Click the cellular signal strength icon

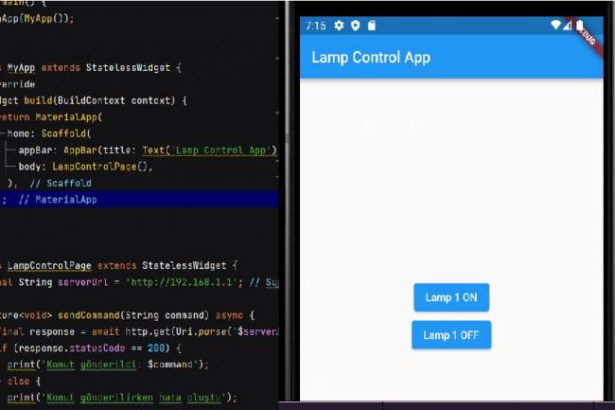[568, 26]
